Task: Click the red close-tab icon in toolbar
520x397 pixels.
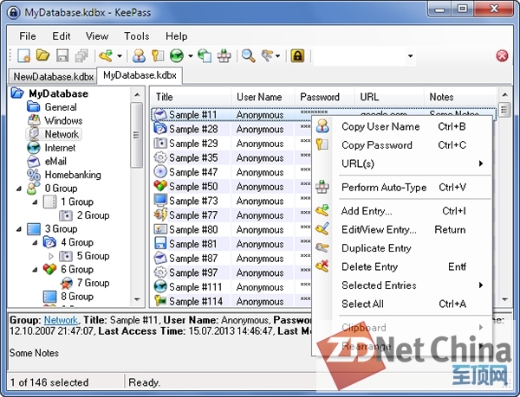Action: pos(502,55)
